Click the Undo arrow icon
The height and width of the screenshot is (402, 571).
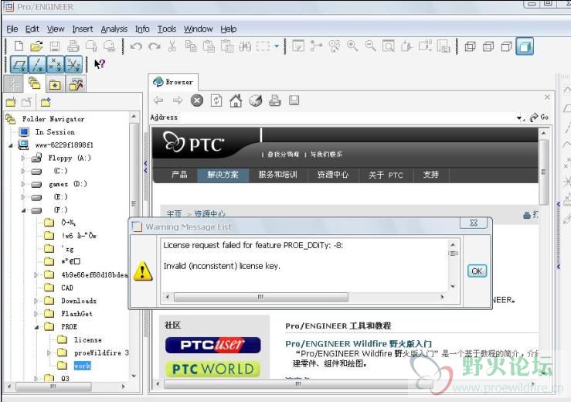point(136,46)
